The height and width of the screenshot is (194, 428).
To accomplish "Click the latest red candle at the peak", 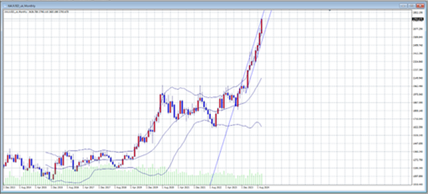I will coord(262,25).
